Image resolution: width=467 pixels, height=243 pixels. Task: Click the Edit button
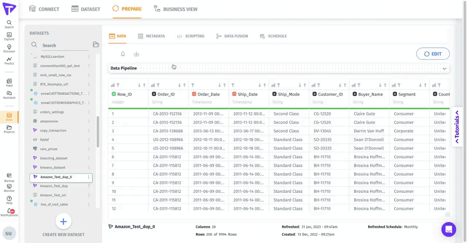pyautogui.click(x=433, y=54)
